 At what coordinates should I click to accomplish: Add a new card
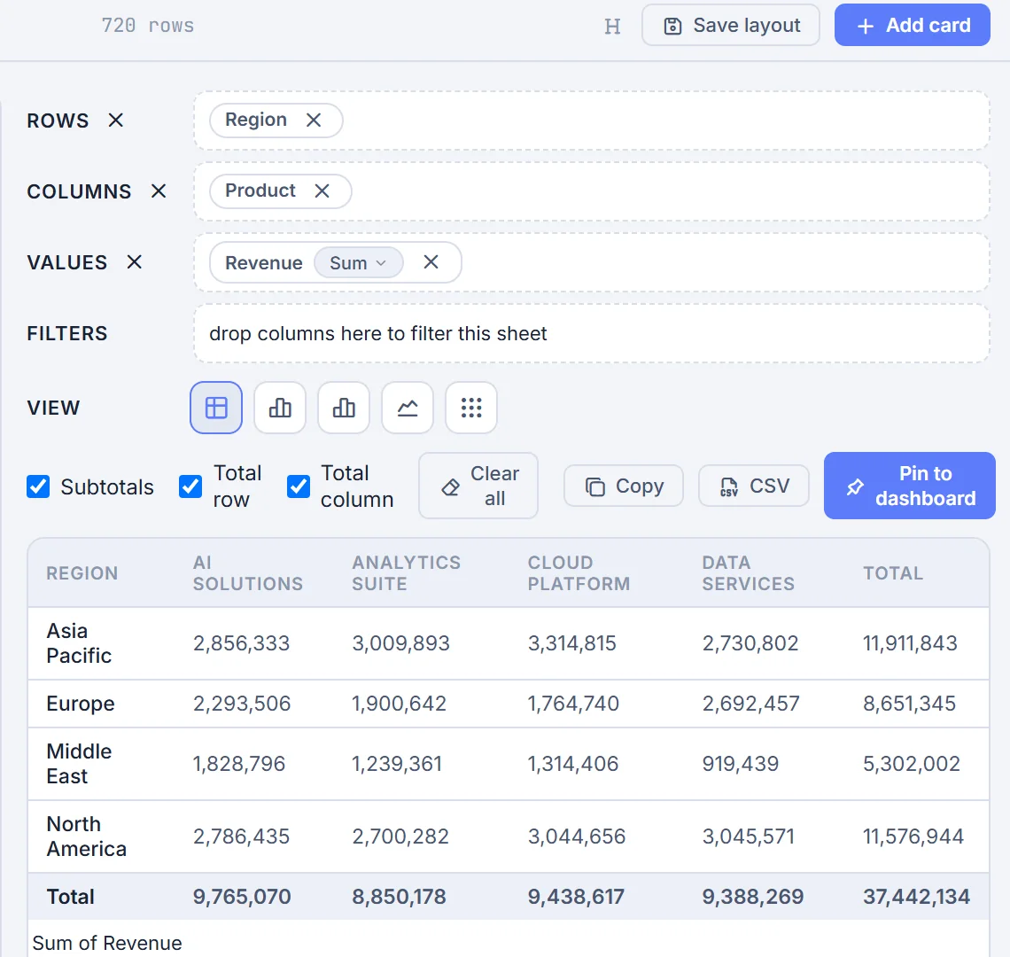click(x=913, y=26)
